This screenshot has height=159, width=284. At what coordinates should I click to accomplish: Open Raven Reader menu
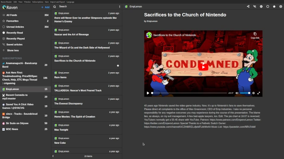click(x=6, y=2)
